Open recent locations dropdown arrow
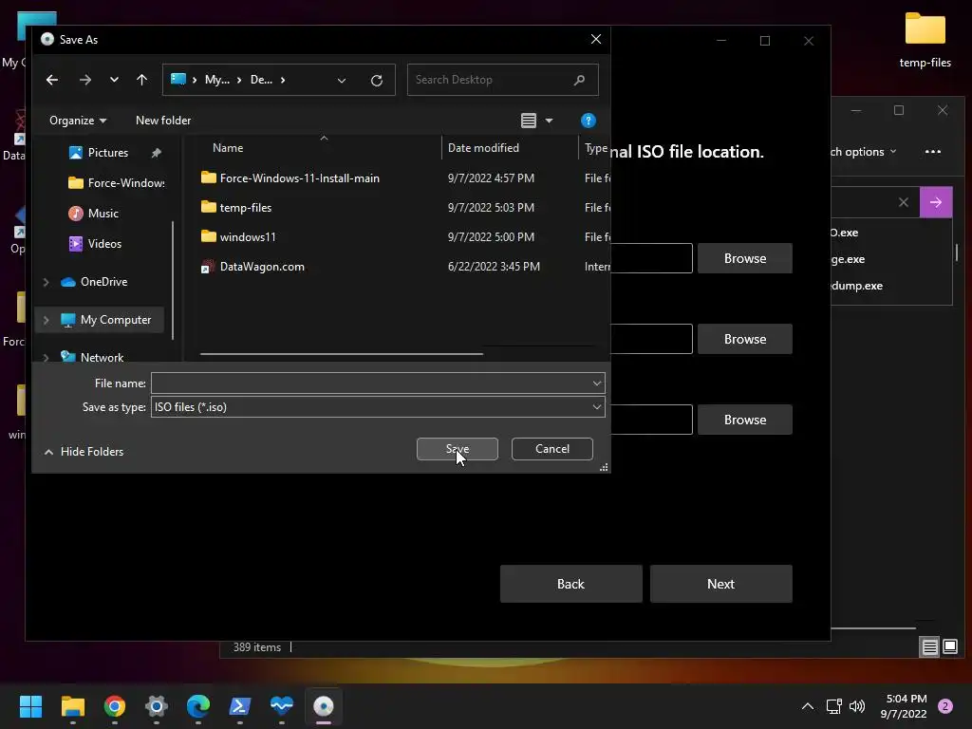 [114, 80]
